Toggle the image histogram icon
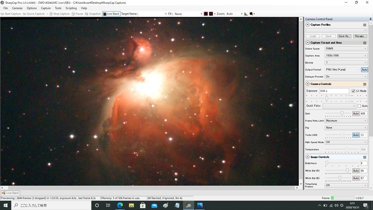The width and height of the screenshot is (373, 210). point(246,14)
